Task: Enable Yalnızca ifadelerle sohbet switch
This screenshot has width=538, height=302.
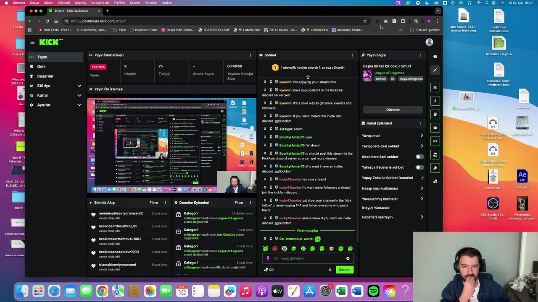Action: [419, 167]
